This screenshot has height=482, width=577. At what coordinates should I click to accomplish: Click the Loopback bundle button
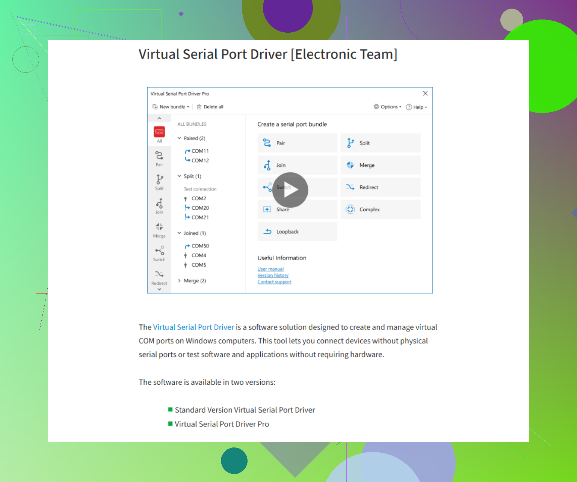pyautogui.click(x=297, y=232)
